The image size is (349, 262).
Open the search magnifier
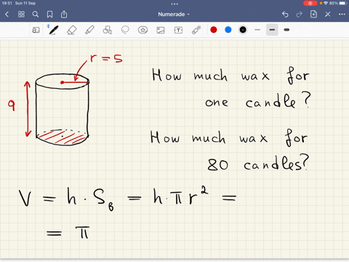pos(36,15)
